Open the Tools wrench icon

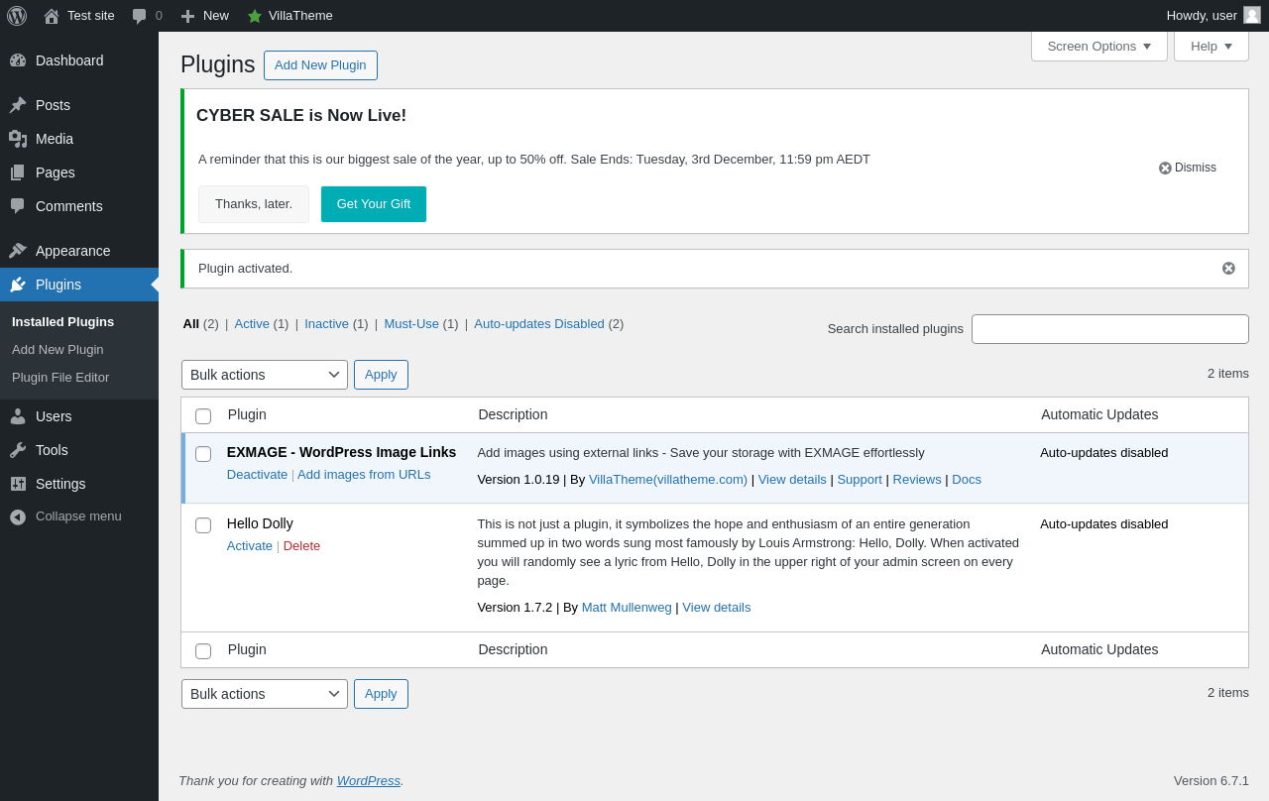click(18, 450)
